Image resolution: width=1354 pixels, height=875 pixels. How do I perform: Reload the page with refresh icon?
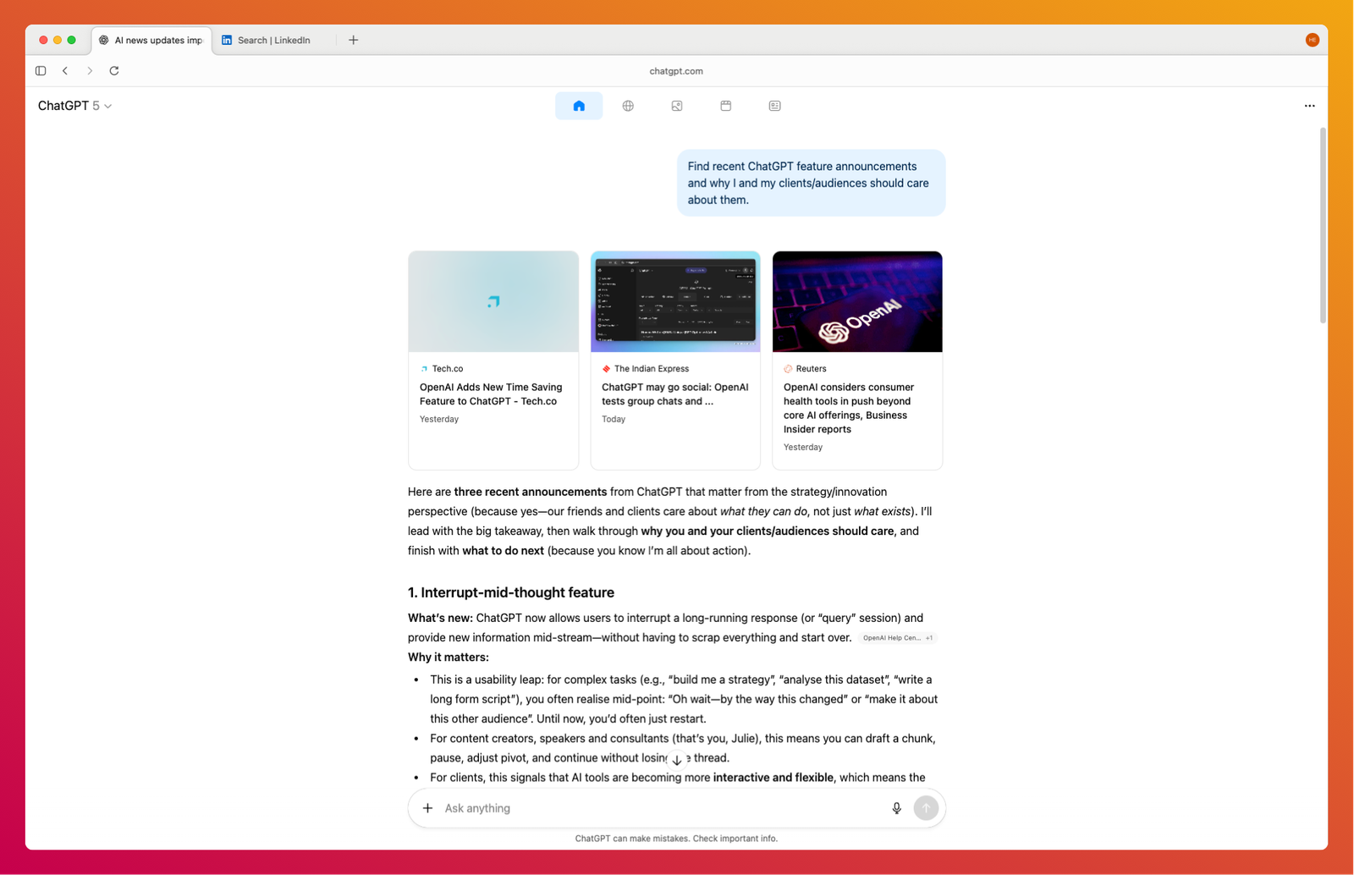[x=114, y=71]
